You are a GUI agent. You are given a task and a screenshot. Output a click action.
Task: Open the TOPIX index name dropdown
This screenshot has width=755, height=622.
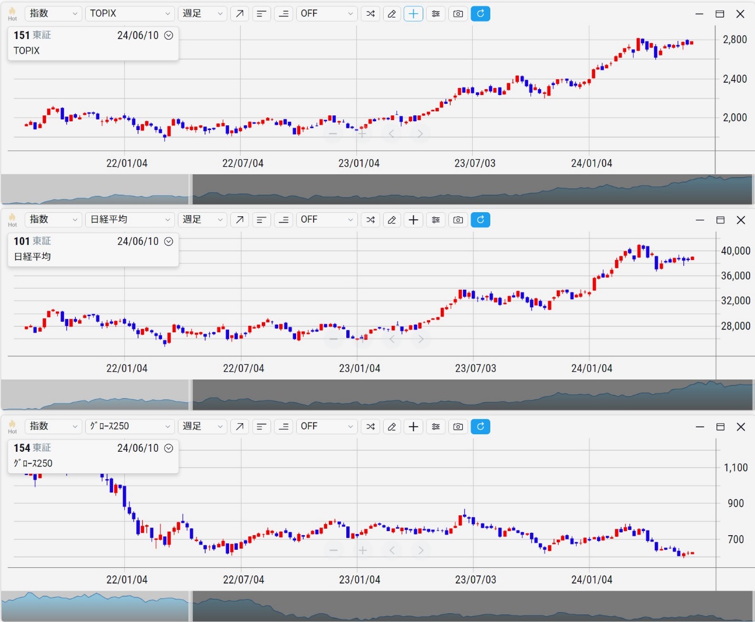(x=129, y=13)
